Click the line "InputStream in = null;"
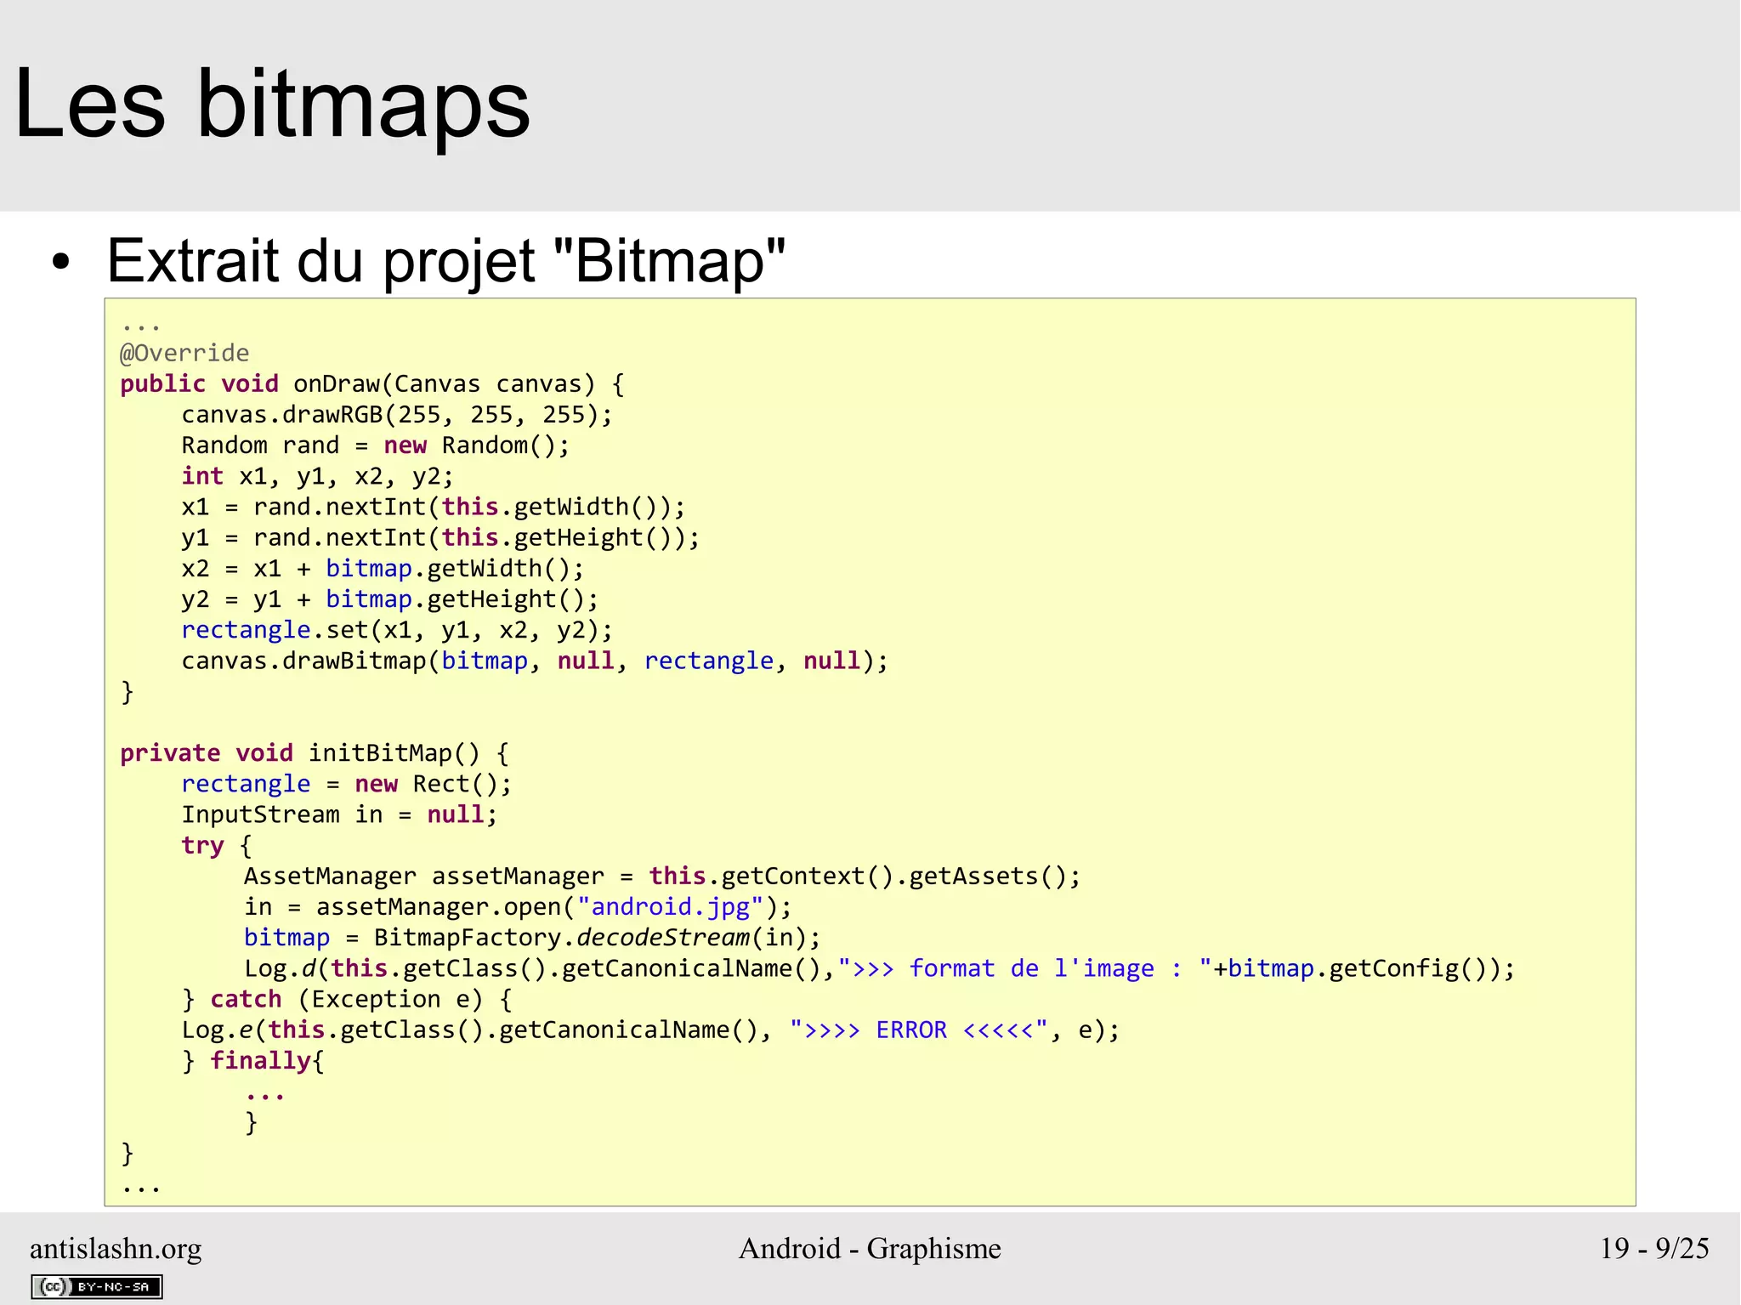This screenshot has width=1741, height=1305. point(339,814)
